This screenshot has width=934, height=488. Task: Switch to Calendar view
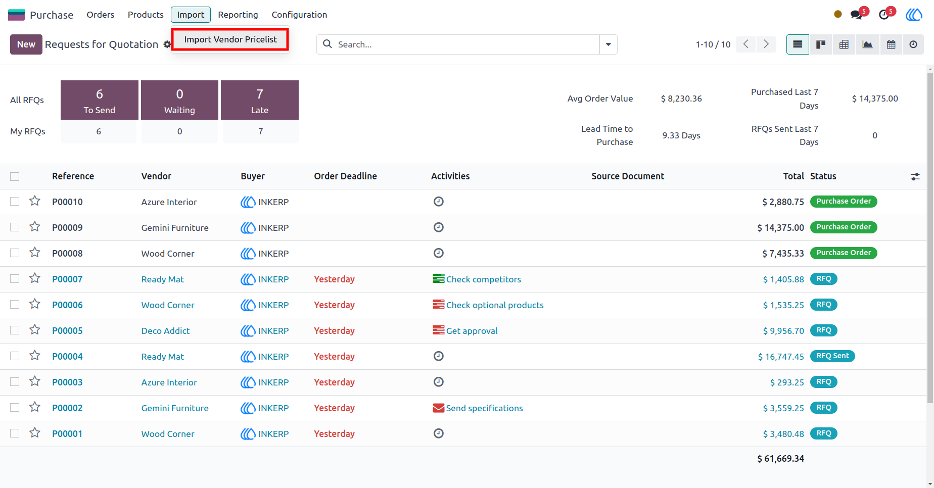tap(891, 44)
